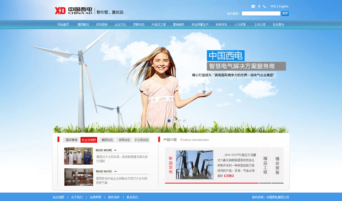This screenshot has width=342, height=201.
Task: Open 版权保护 footer link
Action: click(x=114, y=197)
